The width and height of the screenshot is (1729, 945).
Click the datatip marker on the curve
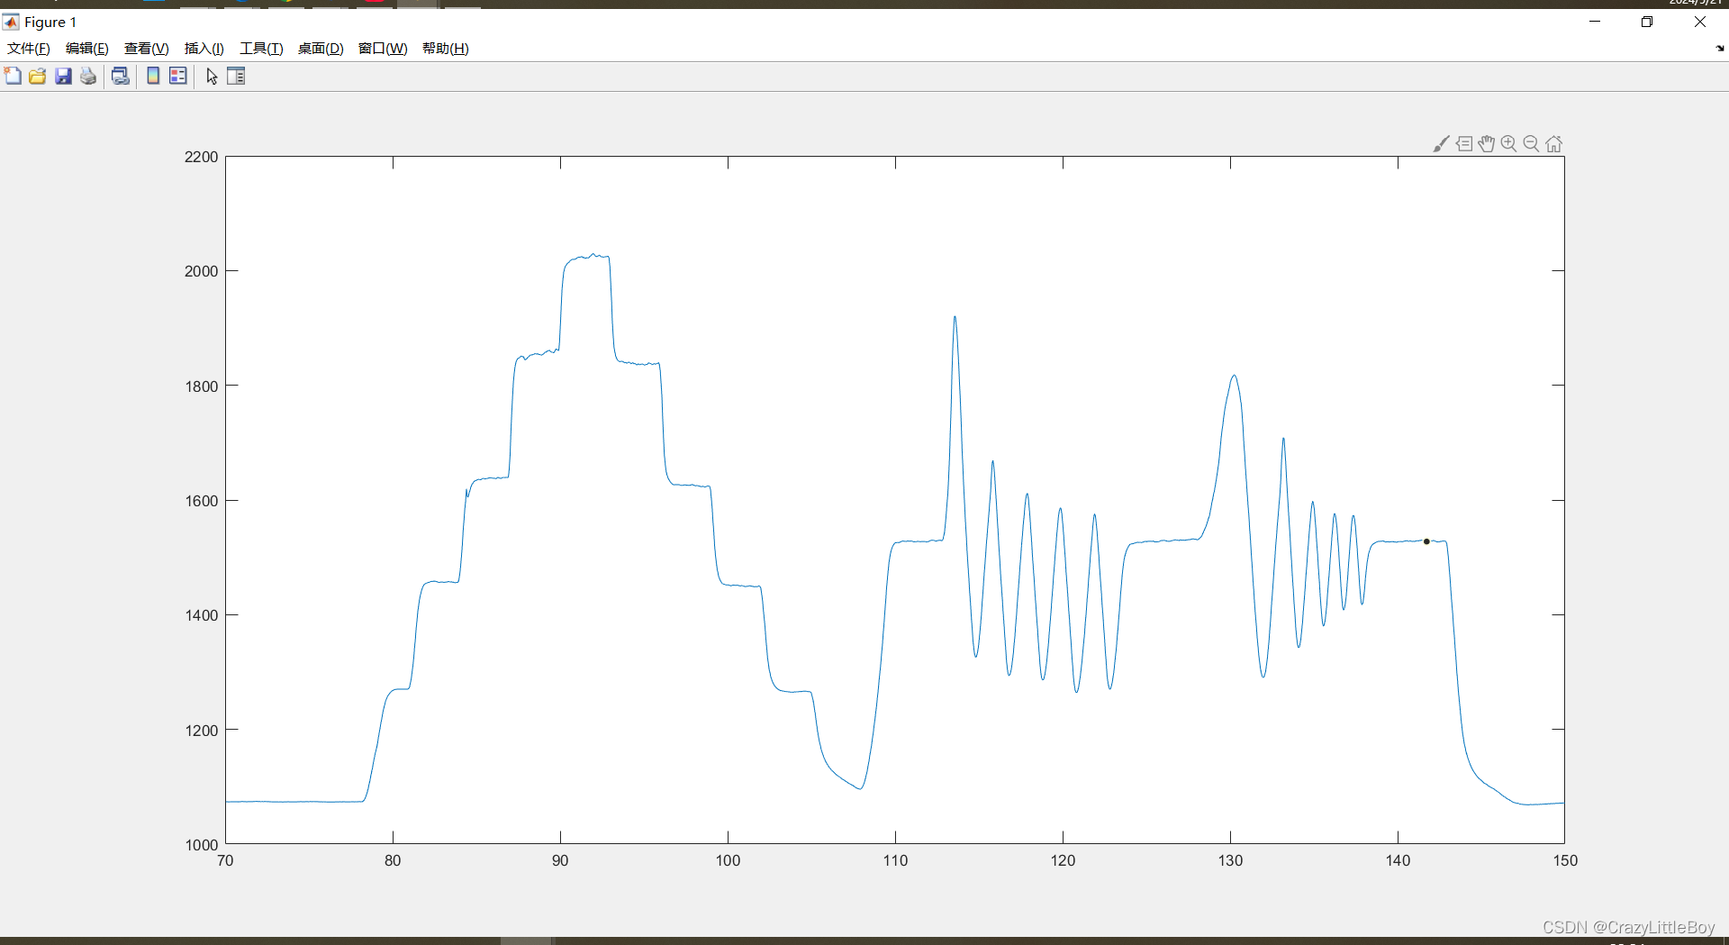(x=1426, y=541)
